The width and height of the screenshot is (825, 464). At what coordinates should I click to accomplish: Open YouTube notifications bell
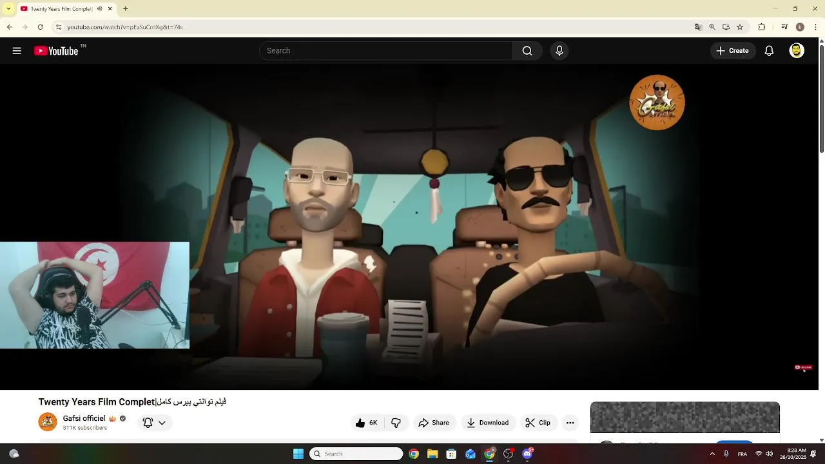click(769, 51)
